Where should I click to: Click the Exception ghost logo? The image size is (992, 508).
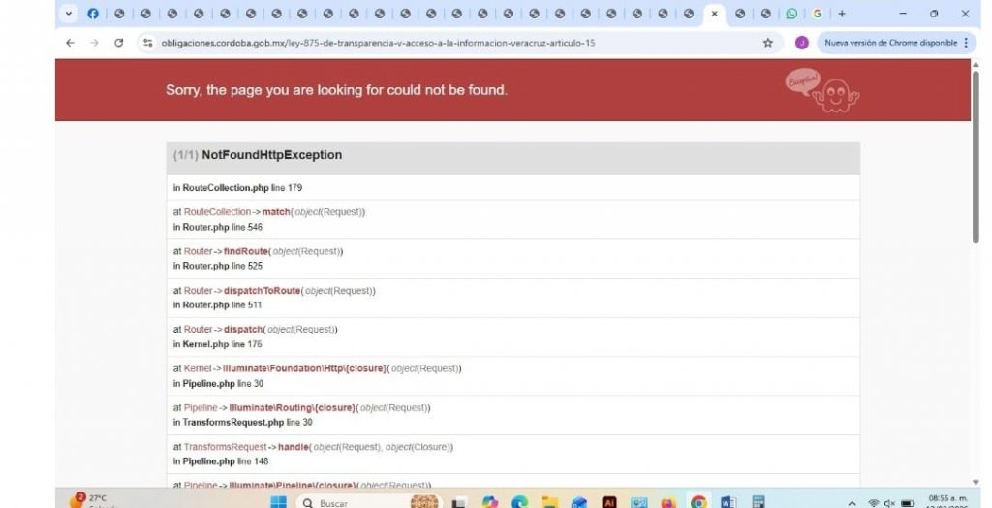click(822, 90)
